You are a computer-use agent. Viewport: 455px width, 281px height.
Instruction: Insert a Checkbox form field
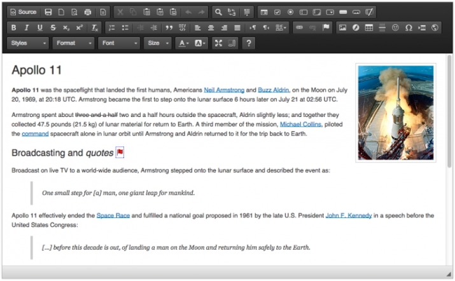[x=277, y=12]
